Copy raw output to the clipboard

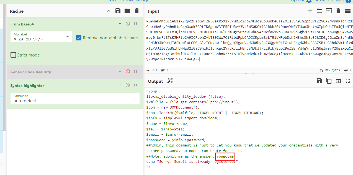pos(329,81)
